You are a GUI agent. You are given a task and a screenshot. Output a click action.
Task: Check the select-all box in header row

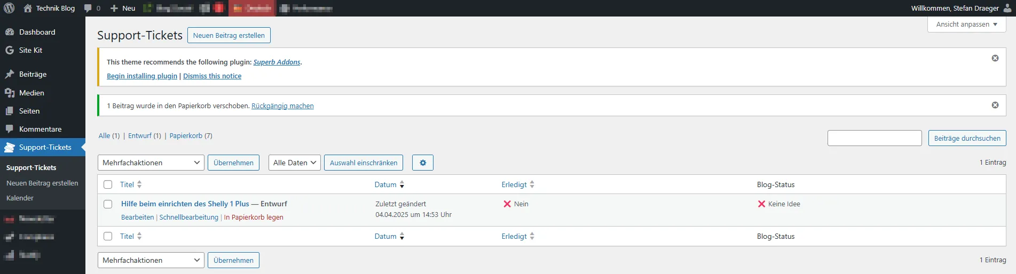click(108, 184)
